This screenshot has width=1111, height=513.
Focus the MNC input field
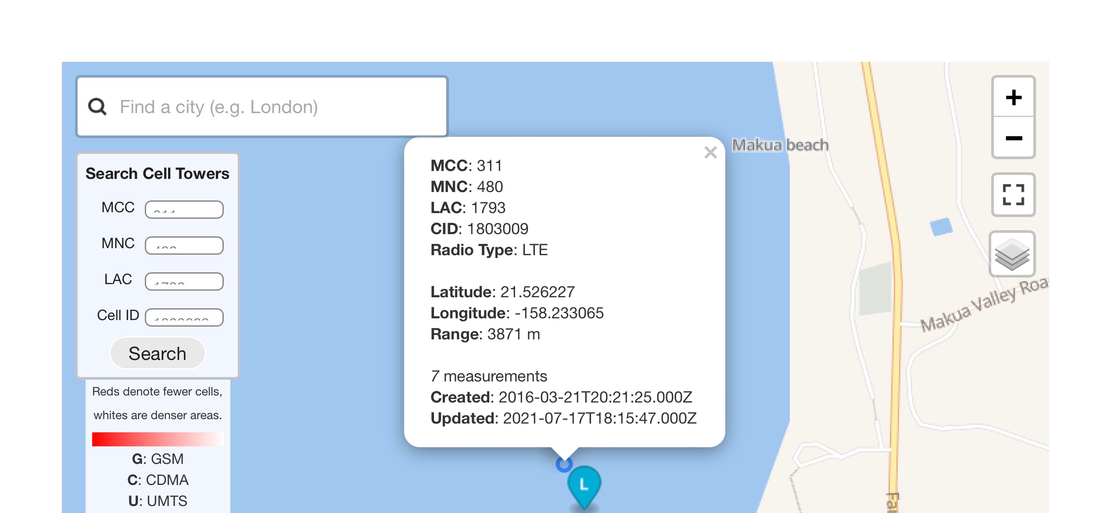[184, 246]
